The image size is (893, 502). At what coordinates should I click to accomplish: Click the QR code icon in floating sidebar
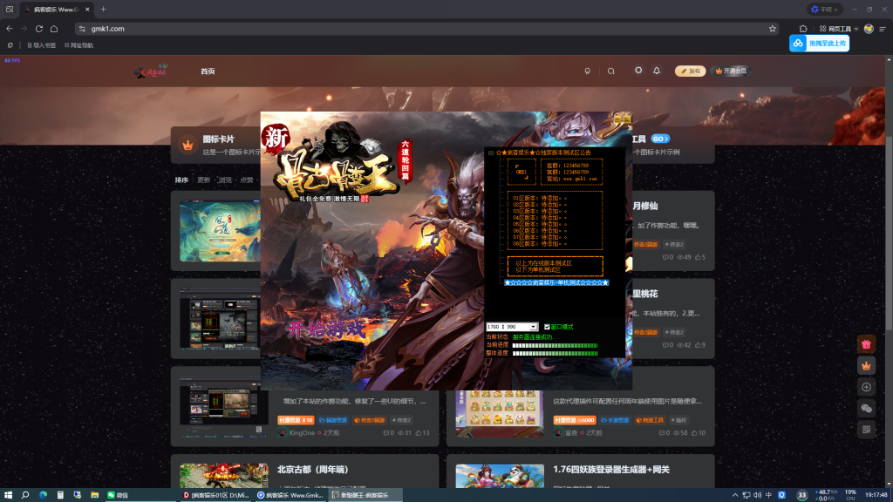coord(866,429)
